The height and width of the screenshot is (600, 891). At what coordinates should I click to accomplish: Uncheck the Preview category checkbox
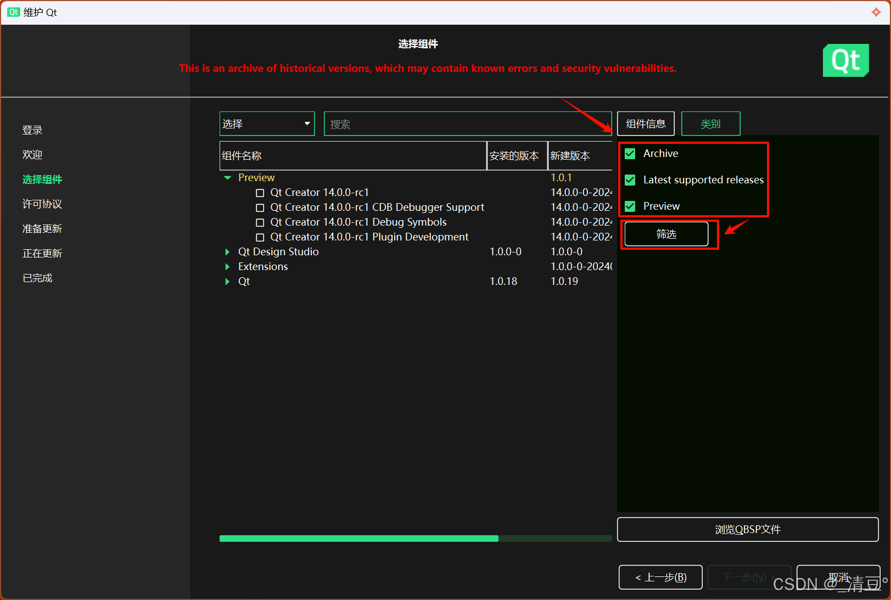coord(630,206)
